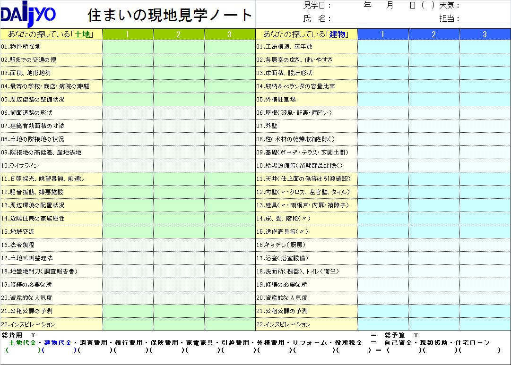The image size is (511, 365).
Task: Click the 担当 field label
Action: click(449, 18)
